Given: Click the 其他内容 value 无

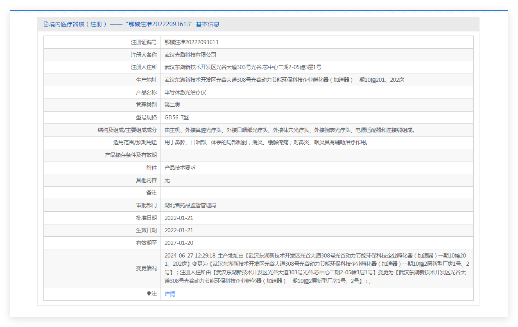Looking at the screenshot, I should pyautogui.click(x=167, y=180).
